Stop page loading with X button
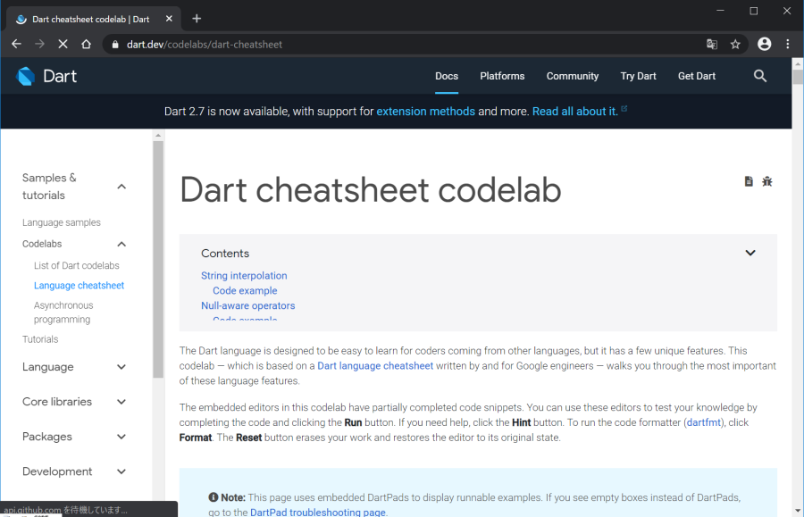The height and width of the screenshot is (517, 804). pos(63,44)
